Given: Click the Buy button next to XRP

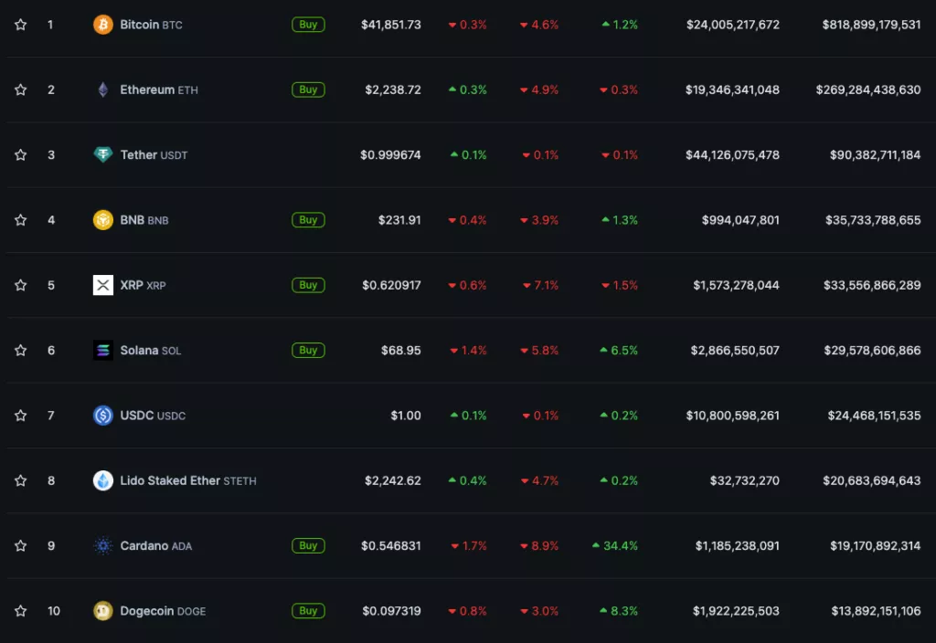Looking at the screenshot, I should click(x=308, y=285).
